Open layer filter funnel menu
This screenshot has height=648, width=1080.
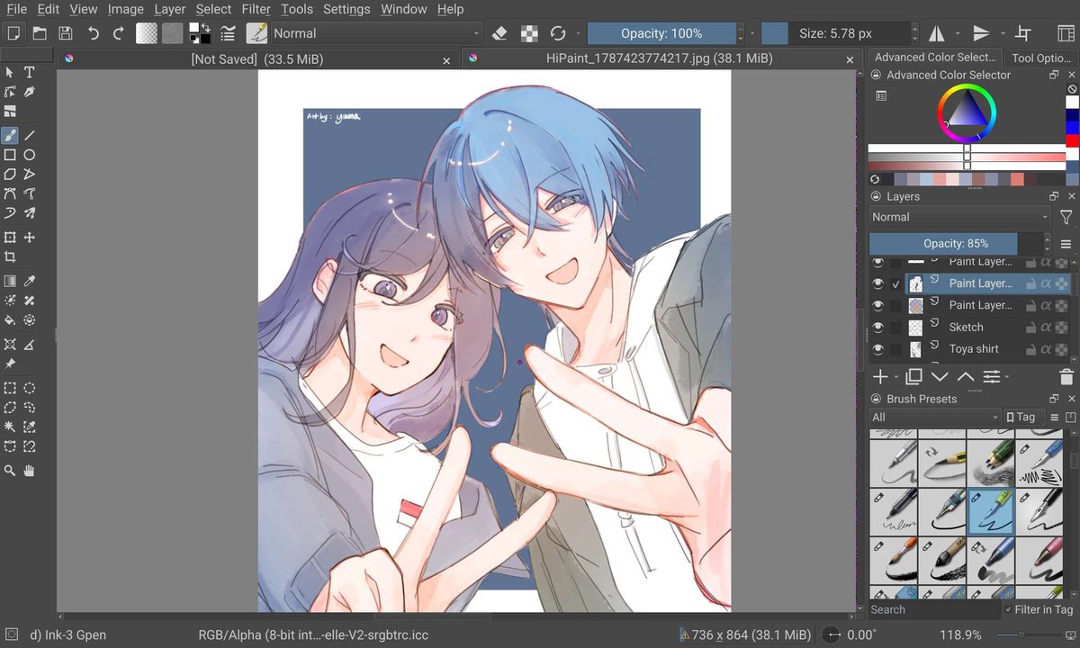pos(1066,217)
